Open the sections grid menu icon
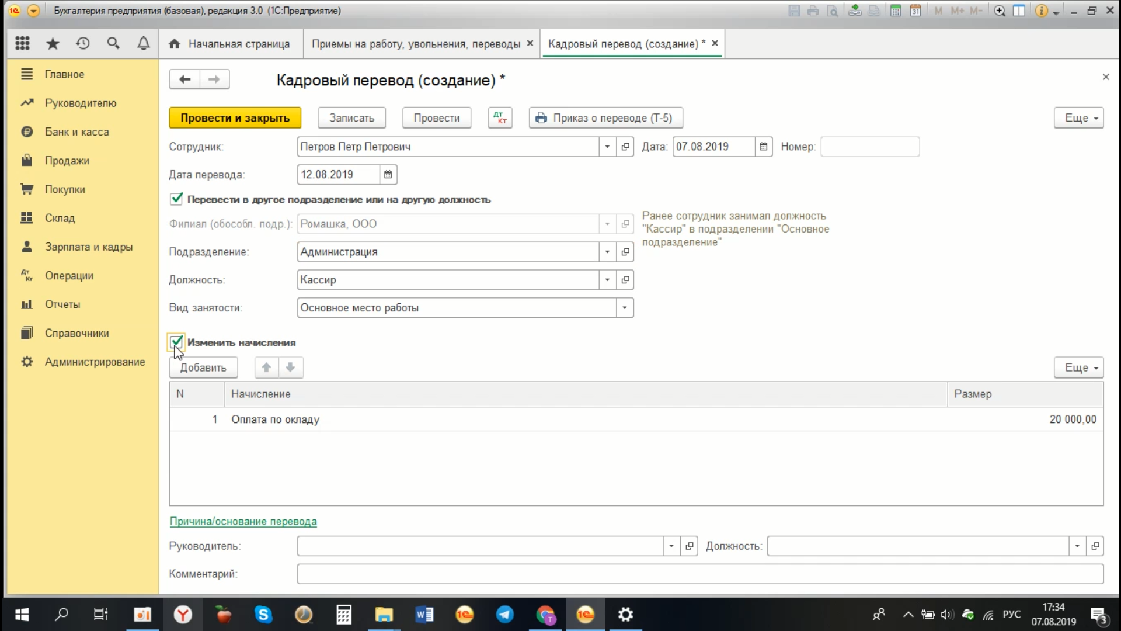The width and height of the screenshot is (1121, 631). pos(22,43)
